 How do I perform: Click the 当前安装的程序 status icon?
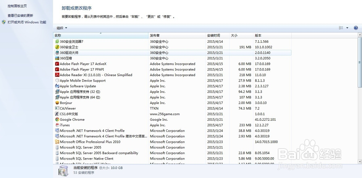click(x=63, y=171)
